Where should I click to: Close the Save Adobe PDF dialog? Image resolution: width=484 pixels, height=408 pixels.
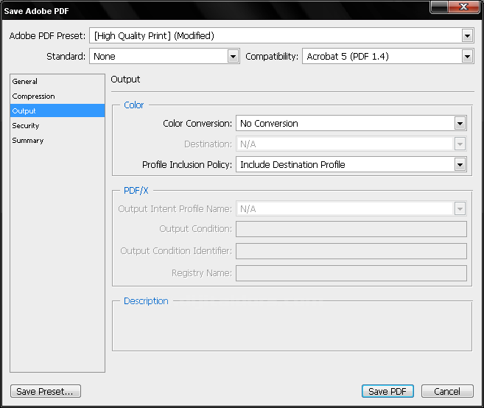(464, 7)
